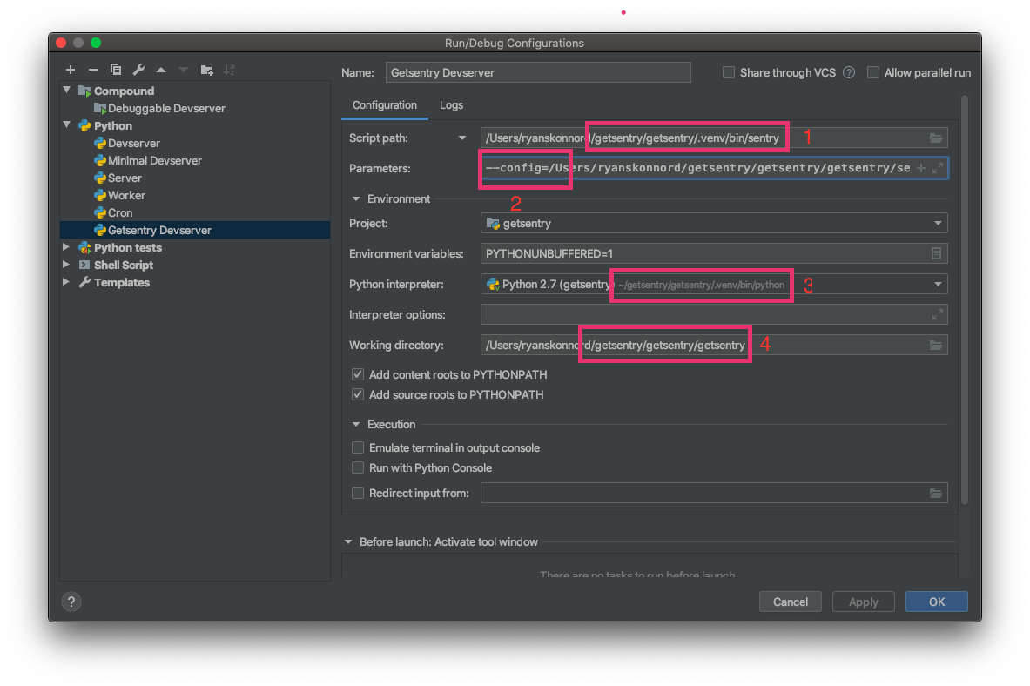Uncheck Add content roots to PYTHONPATH
1030x686 pixels.
tap(358, 374)
